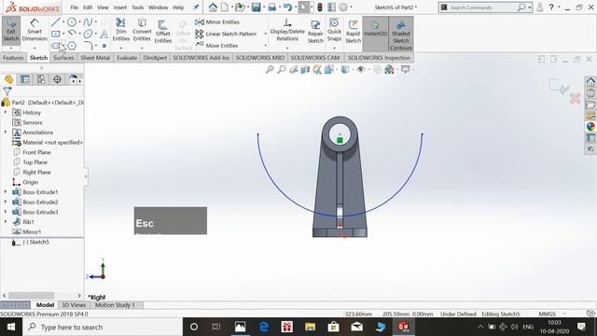Expand the Boss-Extrude1 feature
This screenshot has height=336, width=597.
click(x=6, y=192)
